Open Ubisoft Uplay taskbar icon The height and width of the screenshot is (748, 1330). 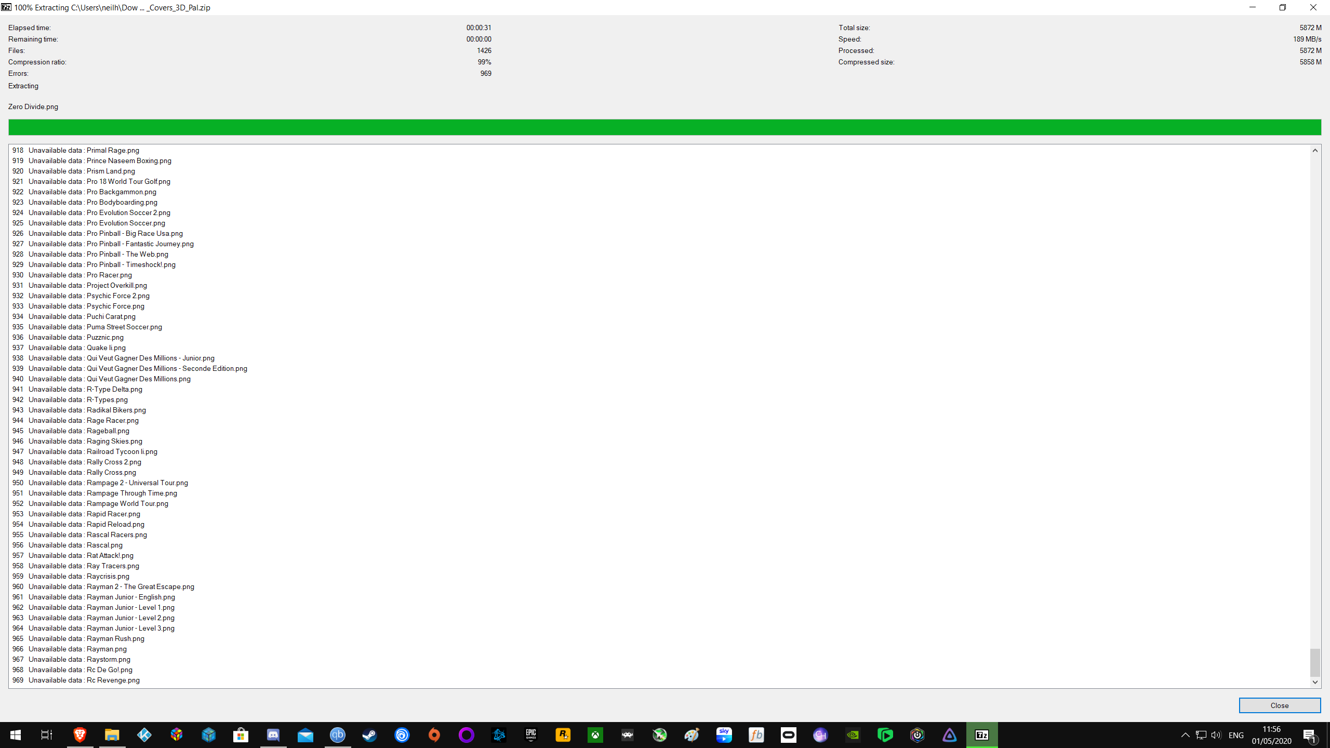coord(402,735)
